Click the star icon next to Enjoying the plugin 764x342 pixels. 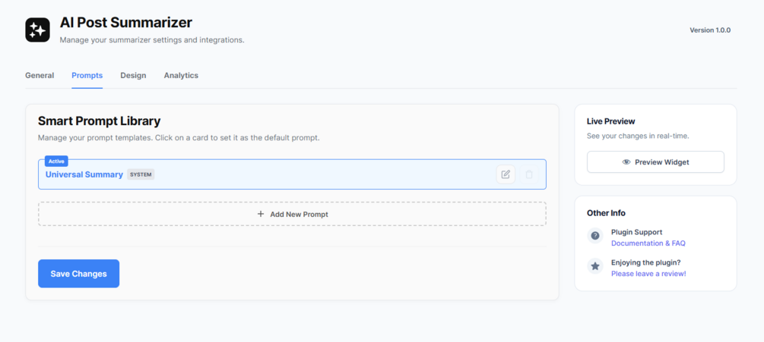[x=595, y=266]
